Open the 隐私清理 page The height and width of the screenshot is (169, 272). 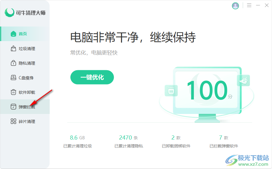click(x=27, y=63)
